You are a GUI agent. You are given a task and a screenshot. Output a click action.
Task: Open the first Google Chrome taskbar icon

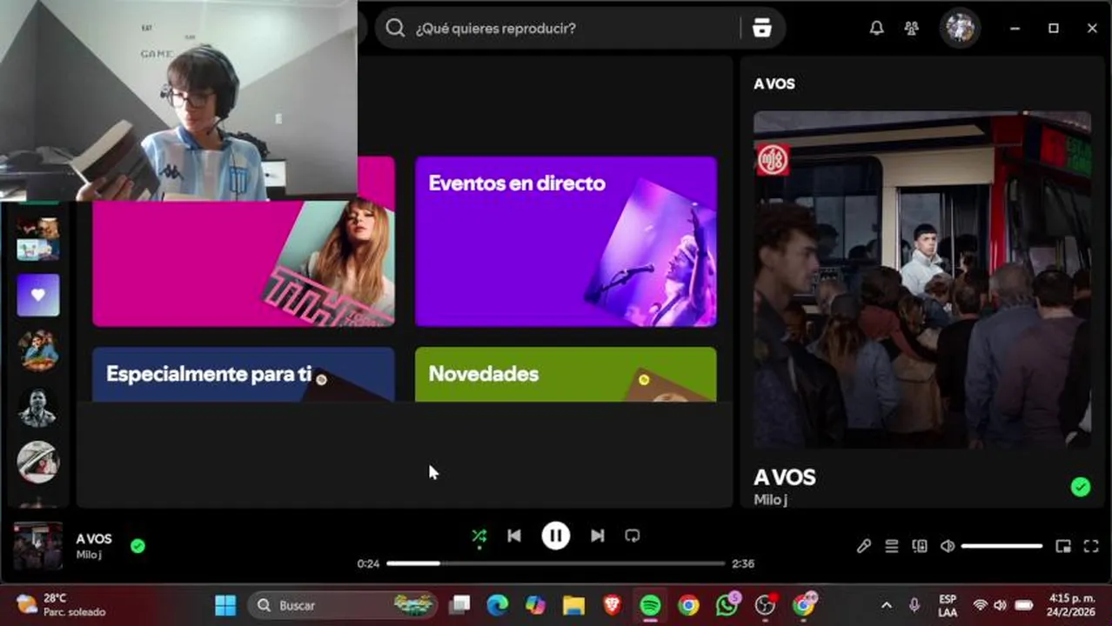click(688, 605)
